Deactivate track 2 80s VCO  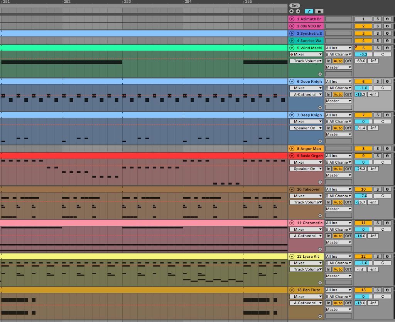[x=363, y=26]
